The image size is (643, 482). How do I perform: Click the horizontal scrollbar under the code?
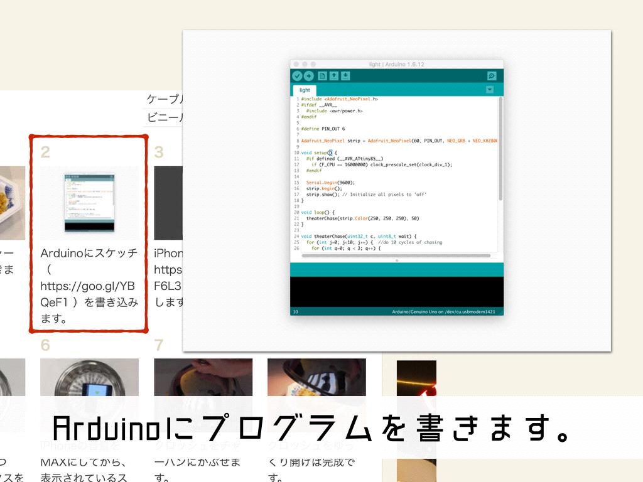(396, 255)
